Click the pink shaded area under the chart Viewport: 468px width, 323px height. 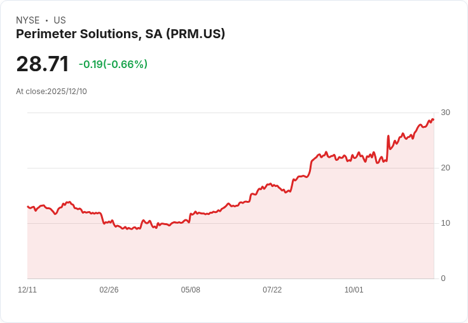pos(230,251)
